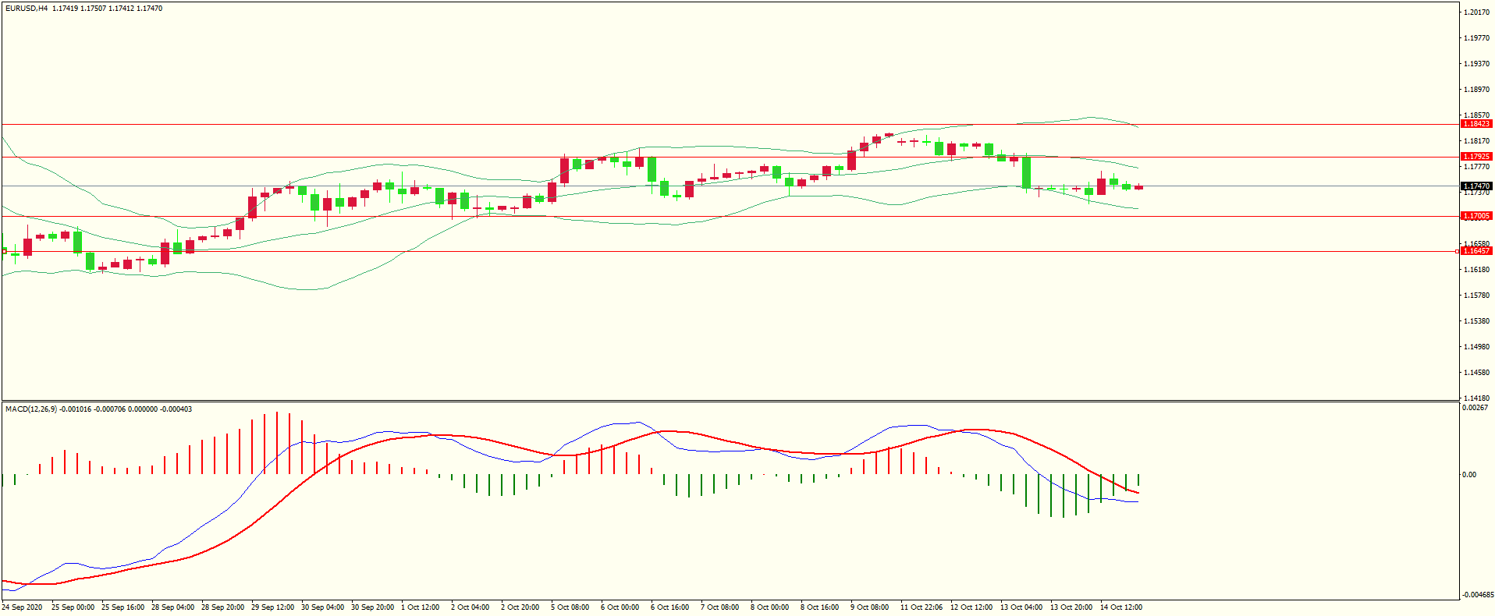Click the 1.18423 red price label

[1475, 124]
